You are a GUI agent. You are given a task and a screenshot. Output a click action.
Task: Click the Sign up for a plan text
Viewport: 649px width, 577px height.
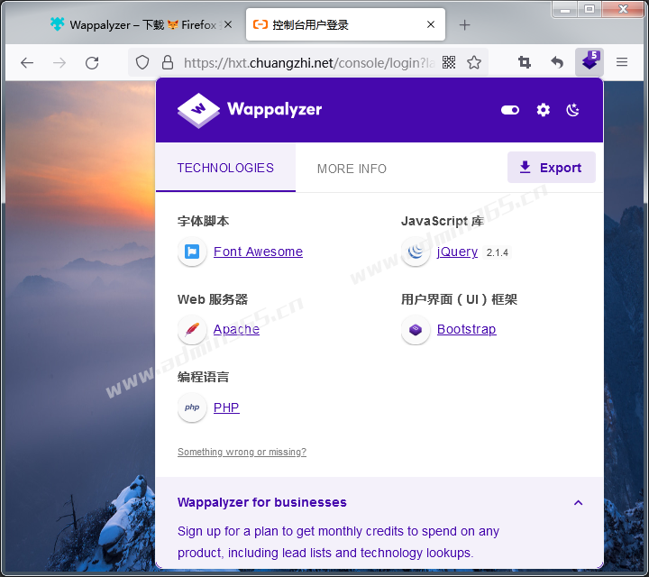[338, 542]
